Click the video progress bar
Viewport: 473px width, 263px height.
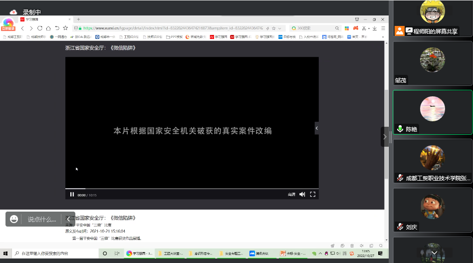pyautogui.click(x=192, y=189)
